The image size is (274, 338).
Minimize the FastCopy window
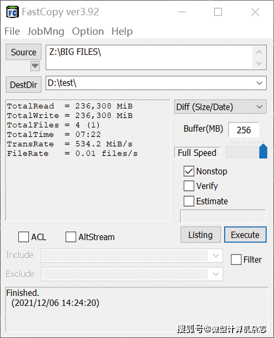click(x=182, y=12)
